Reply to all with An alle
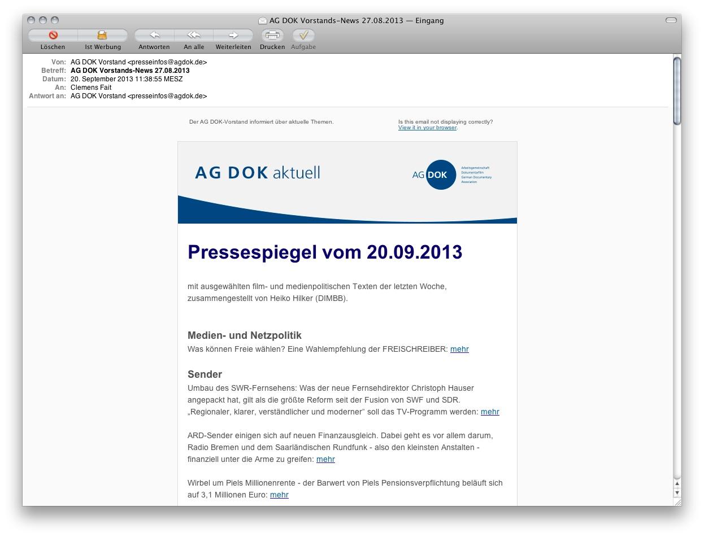The image size is (704, 537). click(194, 35)
